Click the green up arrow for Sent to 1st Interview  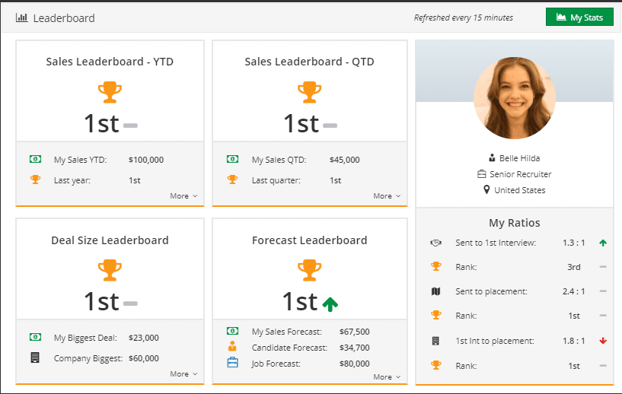tap(603, 243)
